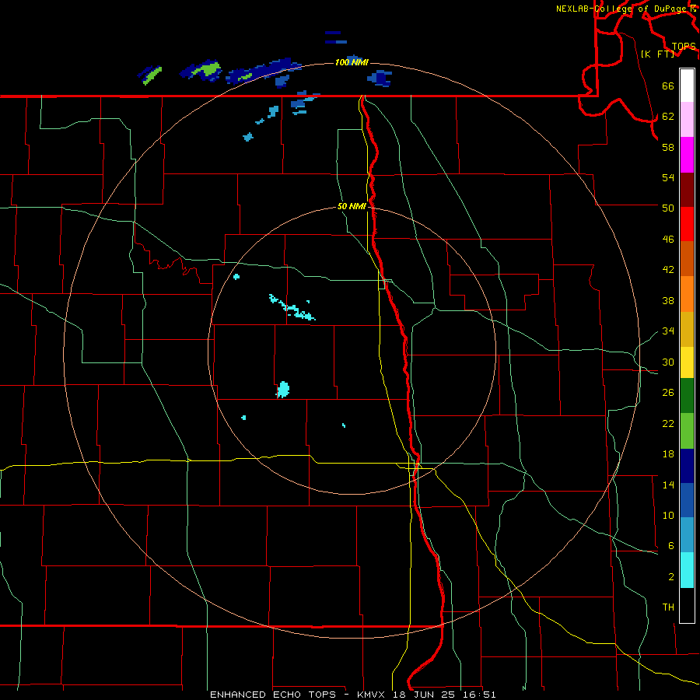
Task: Click the 'TOPS' legend title
Action: pyautogui.click(x=684, y=46)
